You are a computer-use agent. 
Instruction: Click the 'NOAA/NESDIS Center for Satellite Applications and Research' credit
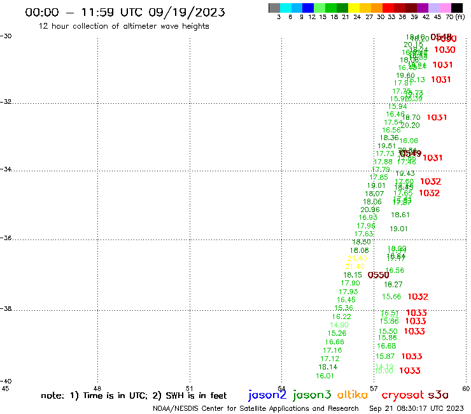(256, 409)
